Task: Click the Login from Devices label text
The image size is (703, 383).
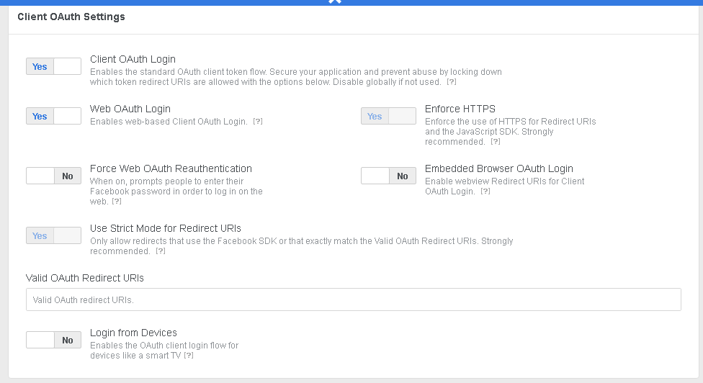Action: 133,333
